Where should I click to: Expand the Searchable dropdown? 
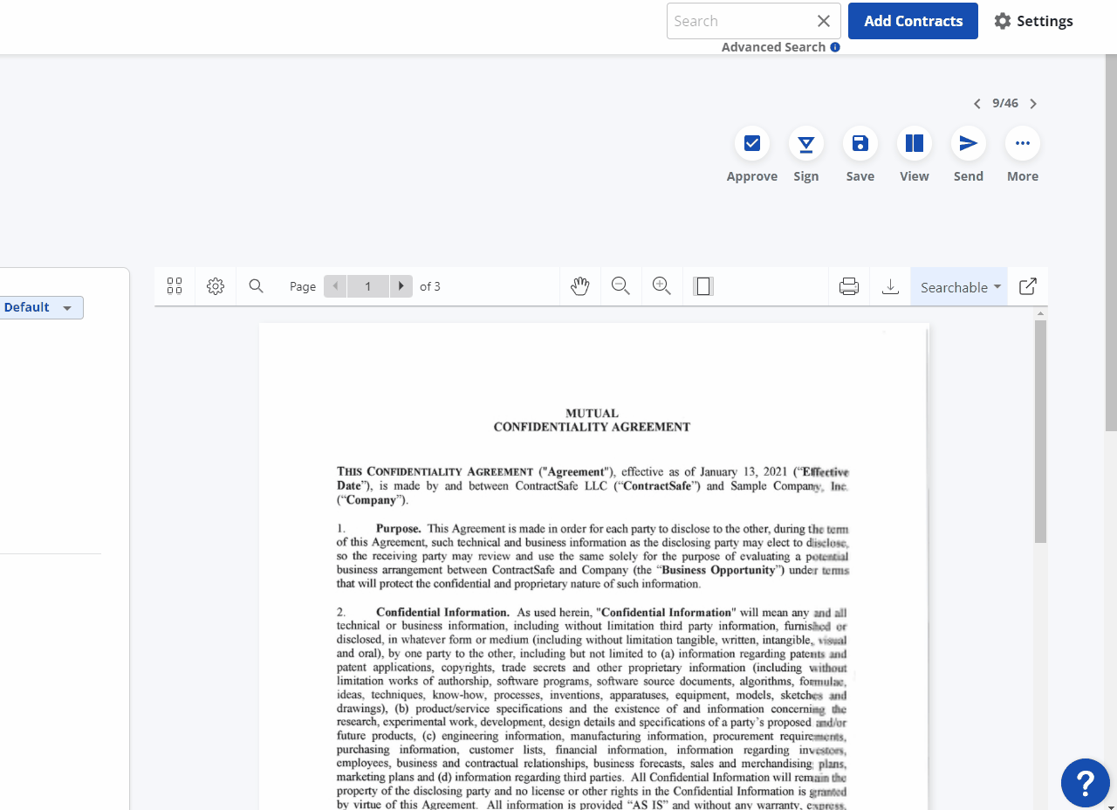tap(959, 287)
